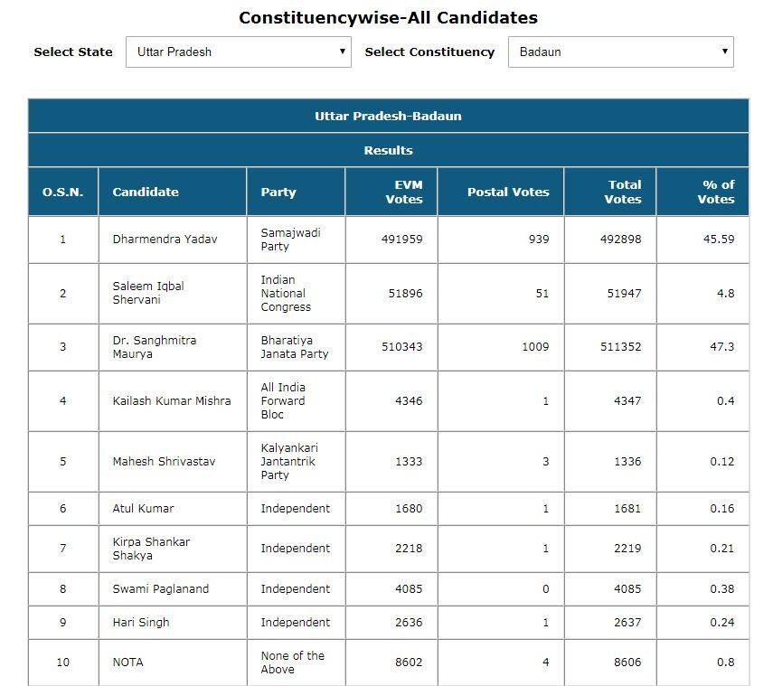Image resolution: width=773 pixels, height=686 pixels.
Task: Click the Constituencywise-All Candidates page heading
Action: pyautogui.click(x=388, y=18)
